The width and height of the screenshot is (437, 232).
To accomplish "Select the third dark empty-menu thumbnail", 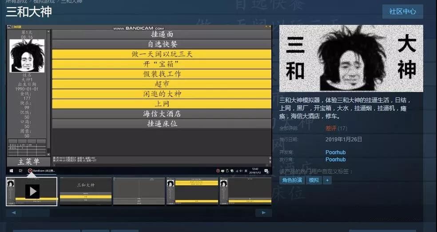I will point(139,192).
